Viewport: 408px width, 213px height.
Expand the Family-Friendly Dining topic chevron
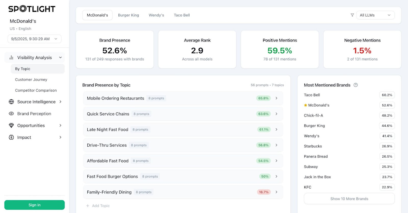pyautogui.click(x=276, y=192)
